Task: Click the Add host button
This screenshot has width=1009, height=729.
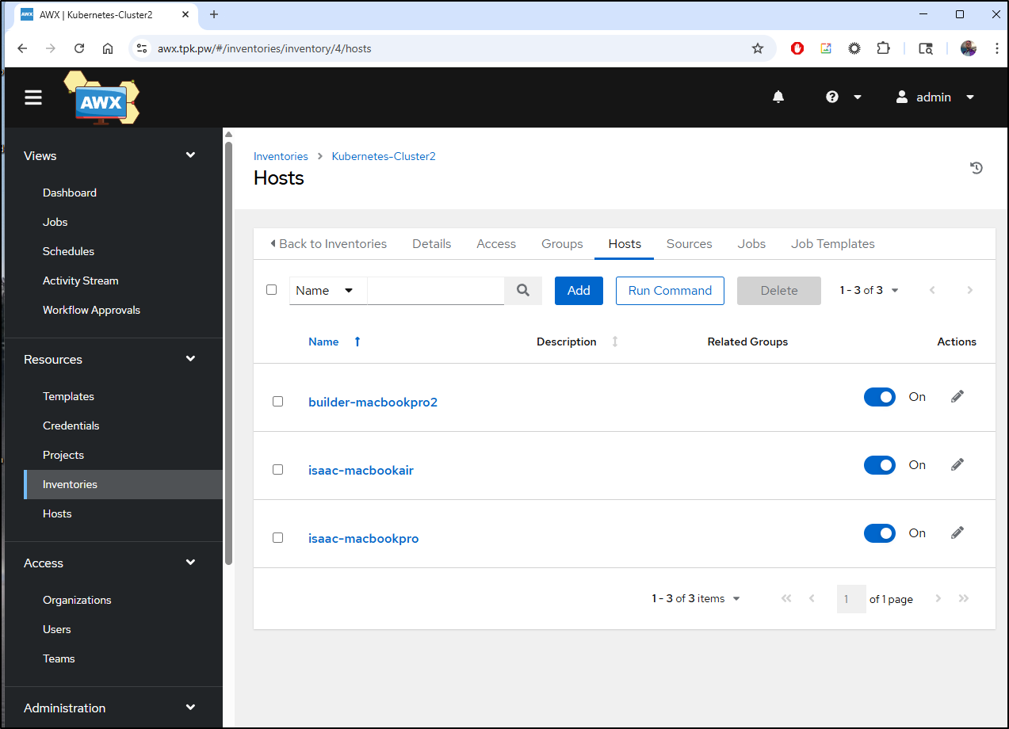Action: [x=579, y=291]
